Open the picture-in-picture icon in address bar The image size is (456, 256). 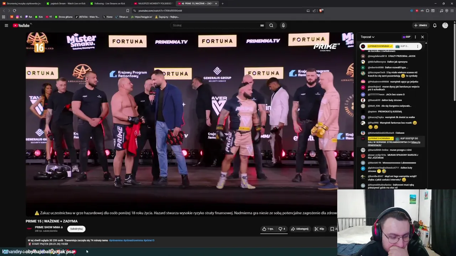pos(308,11)
